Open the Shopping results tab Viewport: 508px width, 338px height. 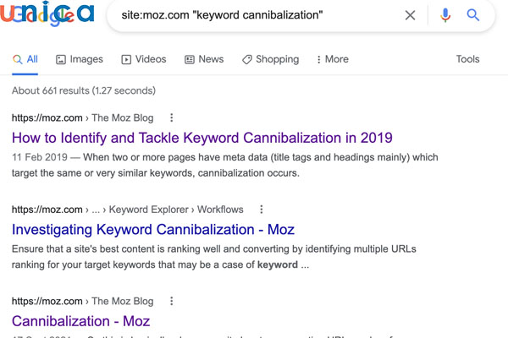click(270, 59)
